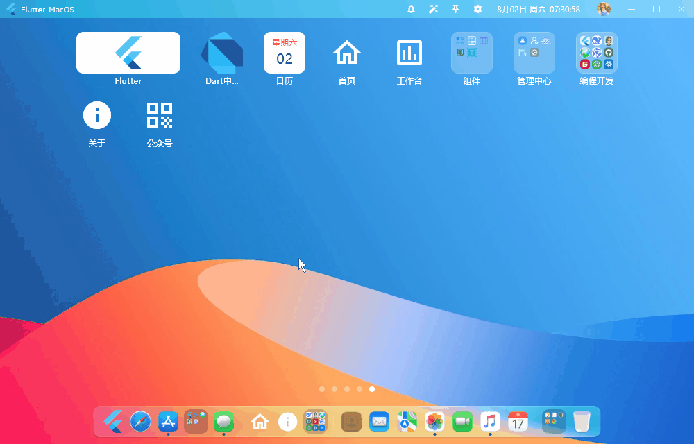Screen dimensions: 694x444
Task: Open the Flutter app from the desktop
Action: pyautogui.click(x=128, y=52)
